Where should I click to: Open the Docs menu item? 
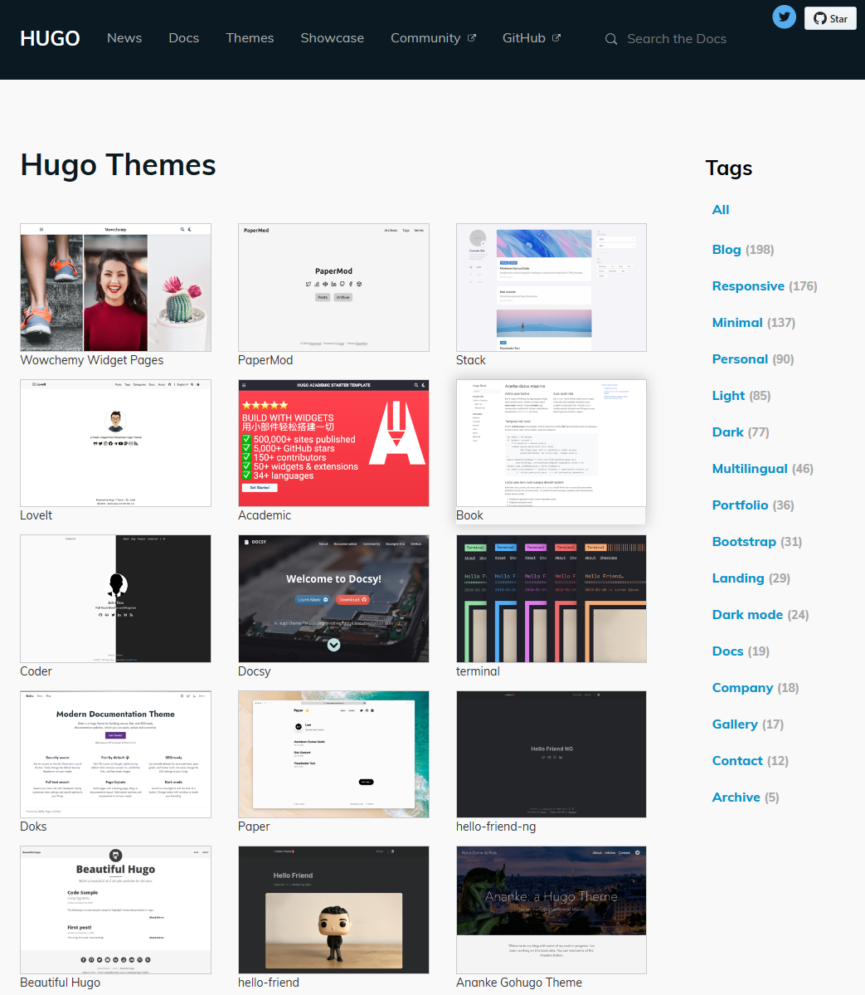pyautogui.click(x=184, y=38)
